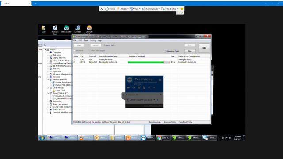283x159 pixels.
Task: Collapse the Session list section in TeamViewer panel
Action: click(x=127, y=95)
